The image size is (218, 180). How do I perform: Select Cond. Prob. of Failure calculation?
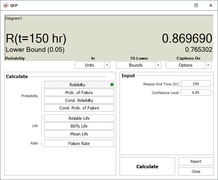coord(79,108)
